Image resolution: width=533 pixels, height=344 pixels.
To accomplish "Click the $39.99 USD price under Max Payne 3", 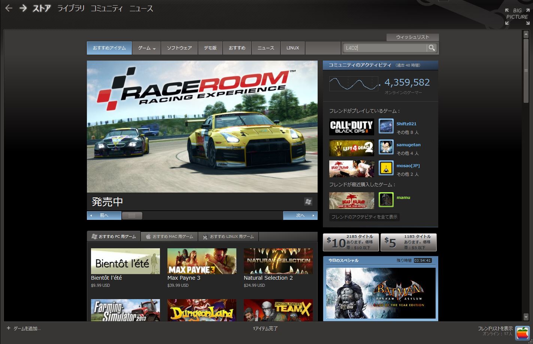I will tap(178, 285).
